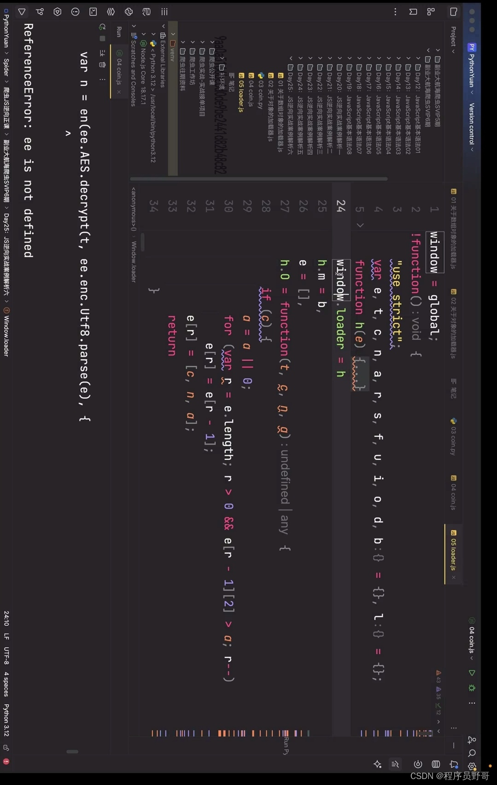
Task: Open 03 coin.py in project tree
Action: coord(261,92)
